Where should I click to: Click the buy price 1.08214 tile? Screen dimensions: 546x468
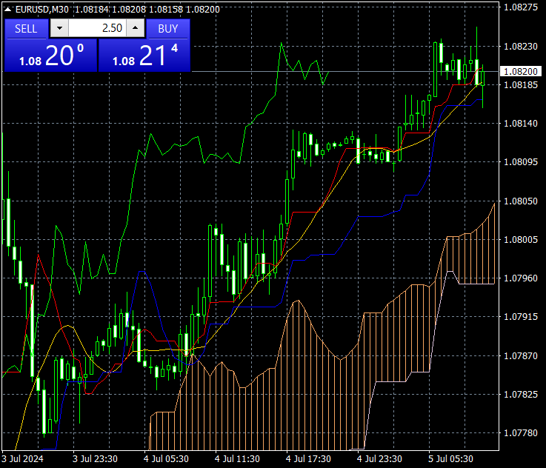(x=144, y=56)
